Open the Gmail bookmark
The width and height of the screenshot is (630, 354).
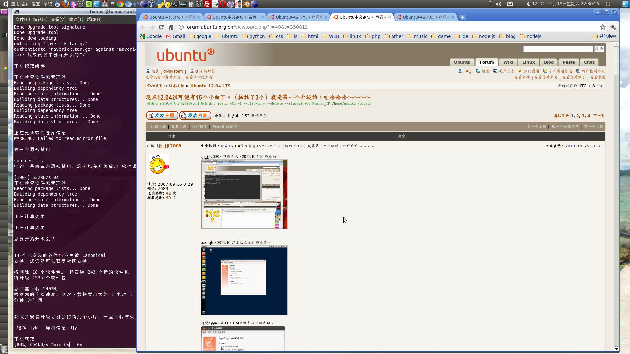click(176, 36)
